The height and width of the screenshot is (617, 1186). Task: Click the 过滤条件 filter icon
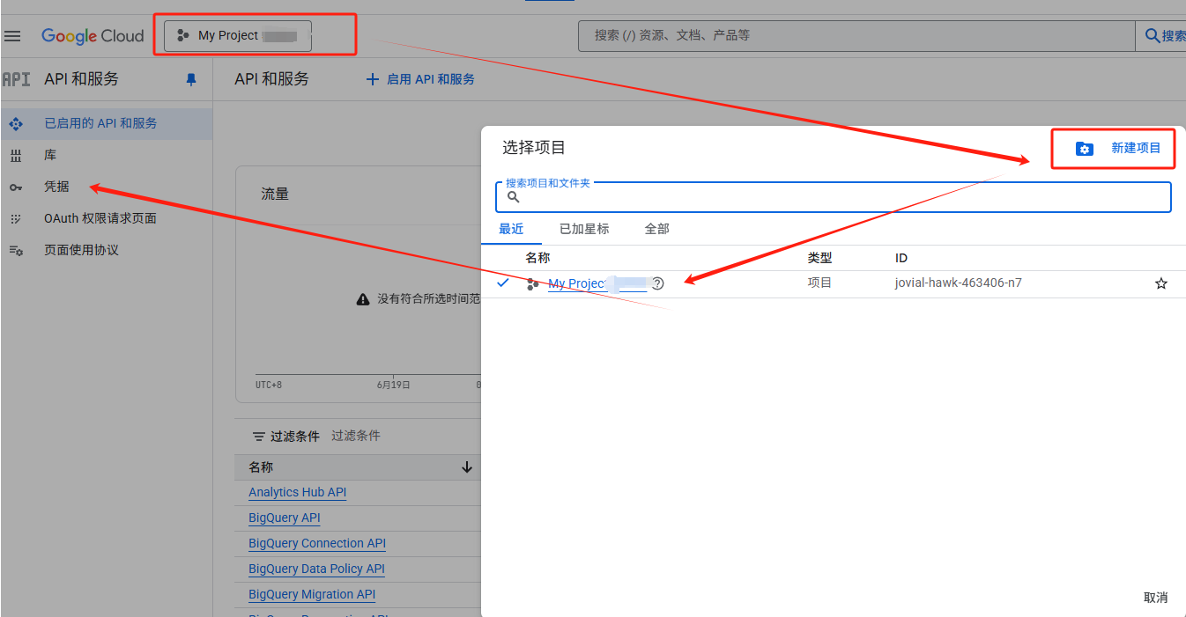258,437
